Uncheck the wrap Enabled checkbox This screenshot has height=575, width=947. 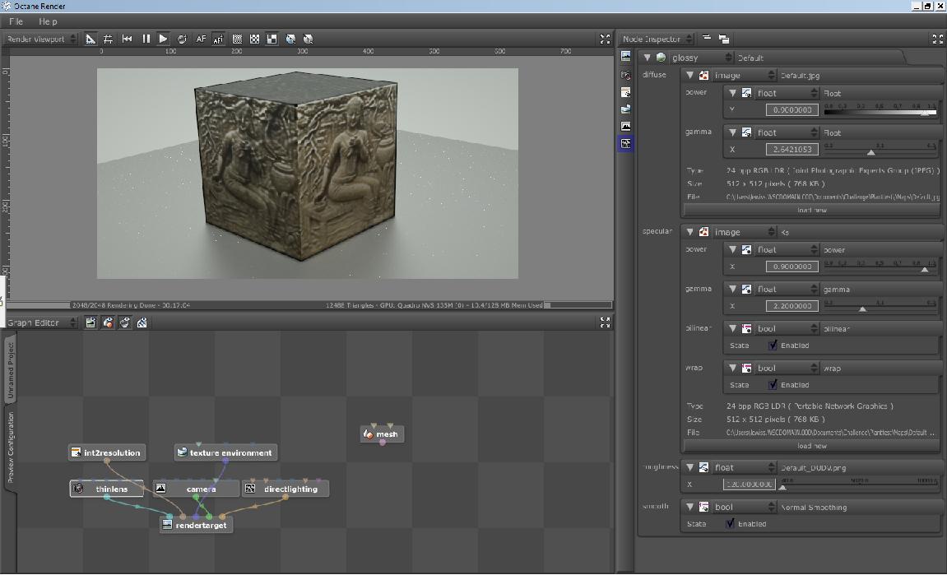coord(773,385)
